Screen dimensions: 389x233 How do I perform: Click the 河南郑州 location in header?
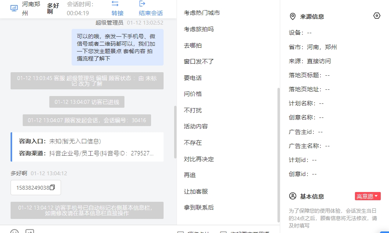click(31, 9)
